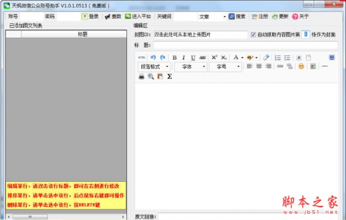346x220 pixels.
Task: Click the 搜索 search button
Action: [237, 16]
